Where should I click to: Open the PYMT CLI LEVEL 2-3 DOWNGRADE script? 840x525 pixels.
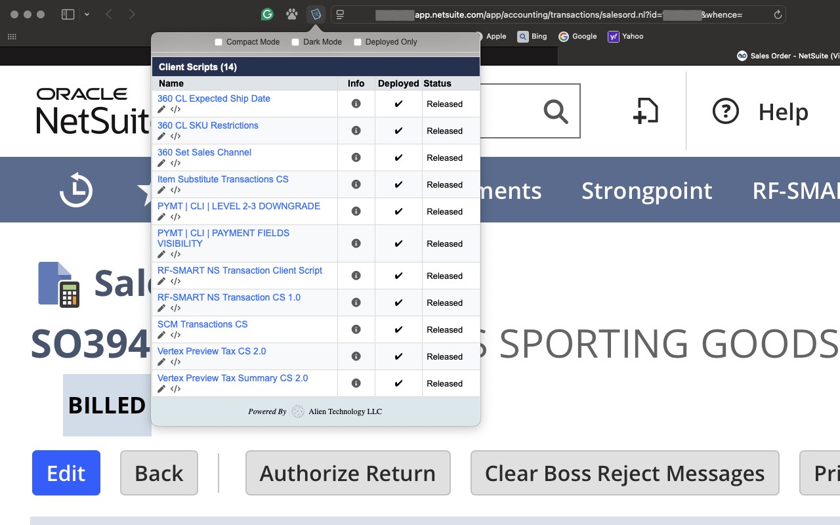(239, 206)
